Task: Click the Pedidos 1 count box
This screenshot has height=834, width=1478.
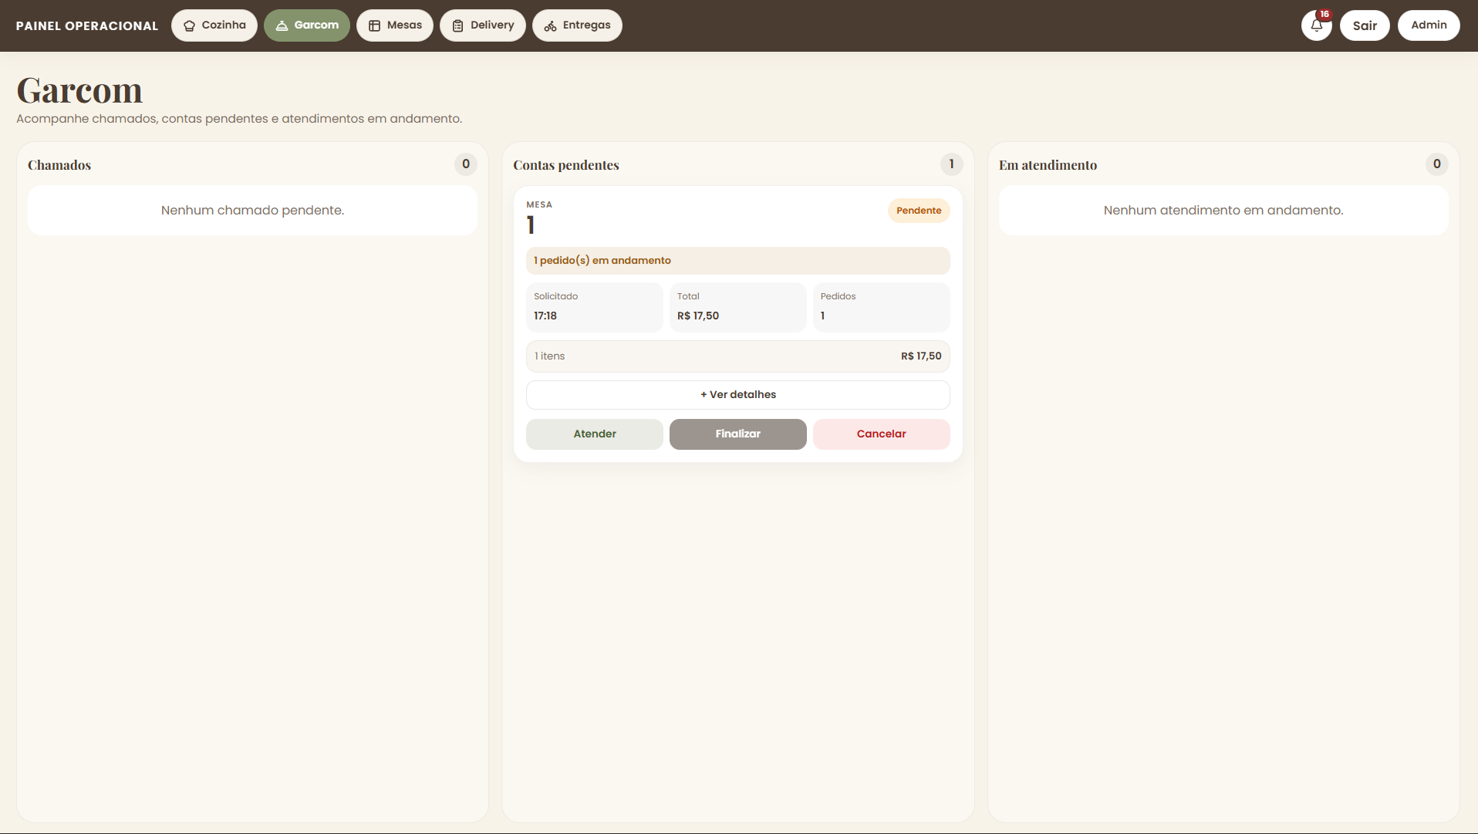Action: tap(882, 307)
